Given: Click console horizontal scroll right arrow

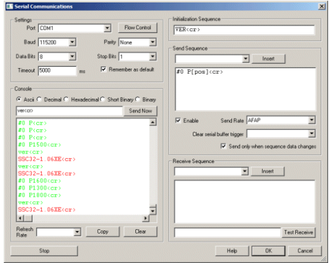Looking at the screenshot, I should pyautogui.click(x=145, y=218).
